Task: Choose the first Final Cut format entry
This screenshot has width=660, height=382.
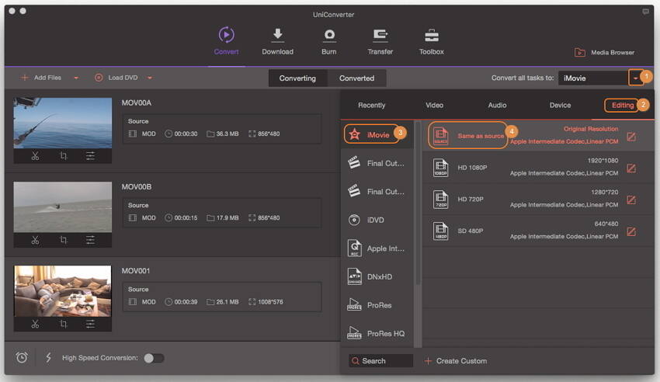Action: pyautogui.click(x=377, y=163)
